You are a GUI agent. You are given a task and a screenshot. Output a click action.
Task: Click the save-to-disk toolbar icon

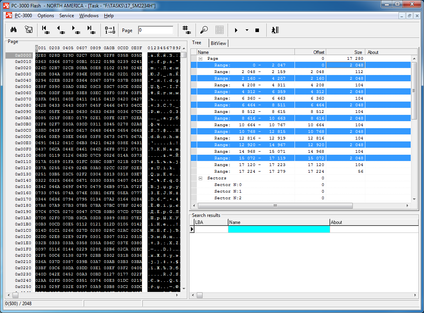point(29,30)
